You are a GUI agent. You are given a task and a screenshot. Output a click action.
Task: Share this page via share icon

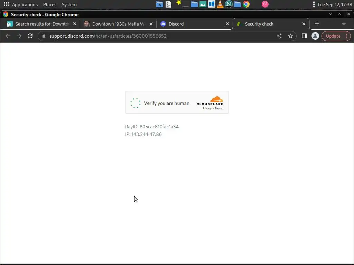coord(279,36)
